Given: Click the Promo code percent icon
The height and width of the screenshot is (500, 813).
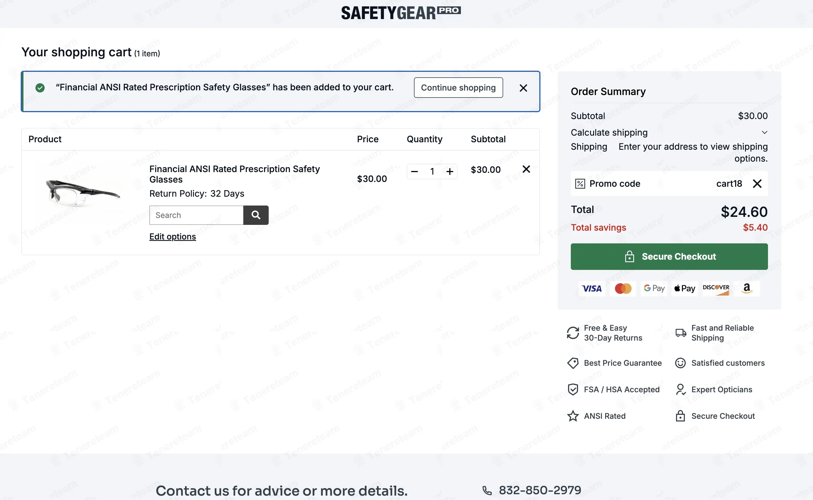Looking at the screenshot, I should tap(580, 184).
